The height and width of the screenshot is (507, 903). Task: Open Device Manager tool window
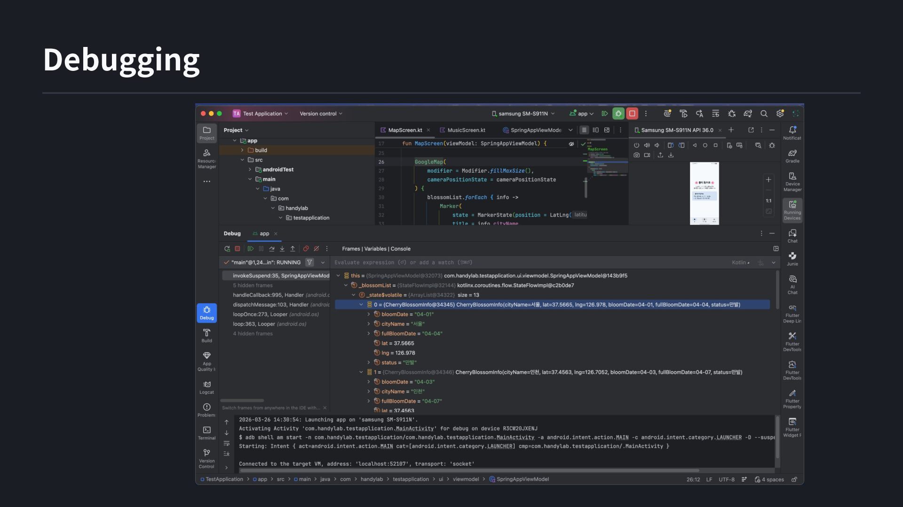(792, 182)
